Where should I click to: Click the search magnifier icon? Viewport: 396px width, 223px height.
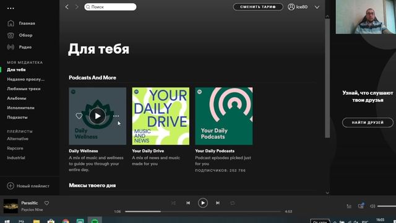coord(88,7)
